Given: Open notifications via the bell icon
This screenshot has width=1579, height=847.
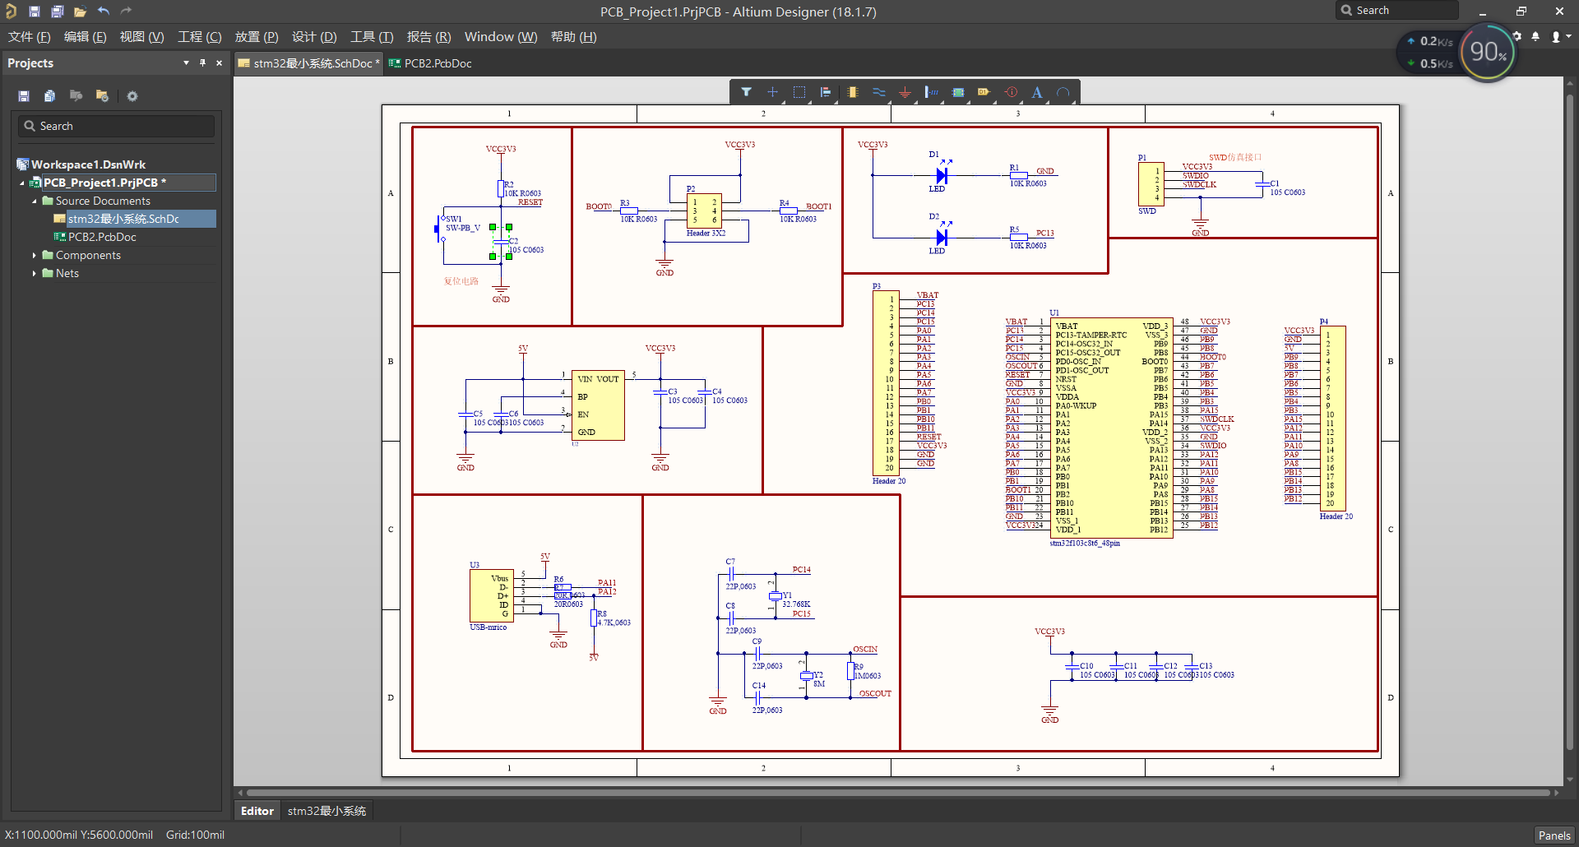Looking at the screenshot, I should tap(1535, 36).
